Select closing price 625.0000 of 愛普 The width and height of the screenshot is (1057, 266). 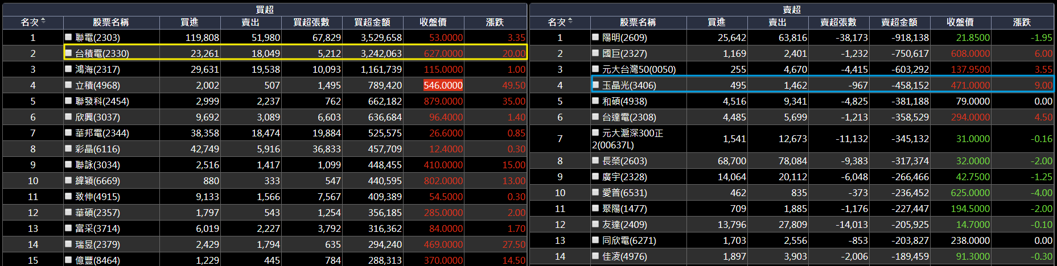pos(970,193)
